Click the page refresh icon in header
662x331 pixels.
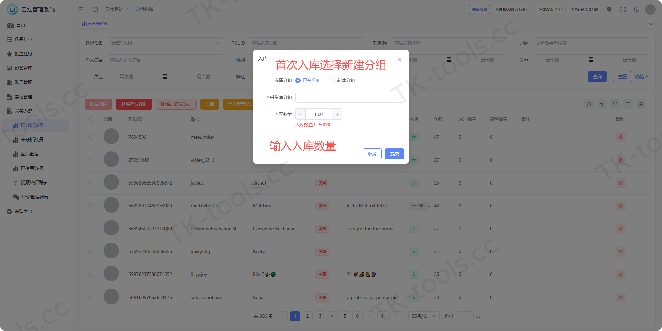pyautogui.click(x=95, y=9)
